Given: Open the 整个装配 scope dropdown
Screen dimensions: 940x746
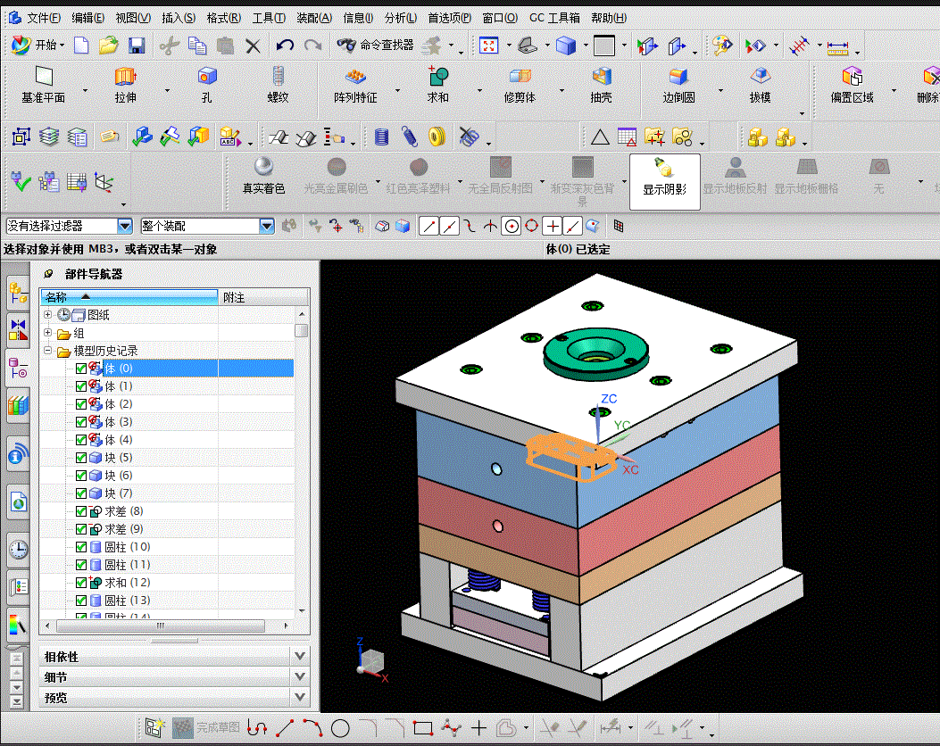Looking at the screenshot, I should pyautogui.click(x=266, y=227).
